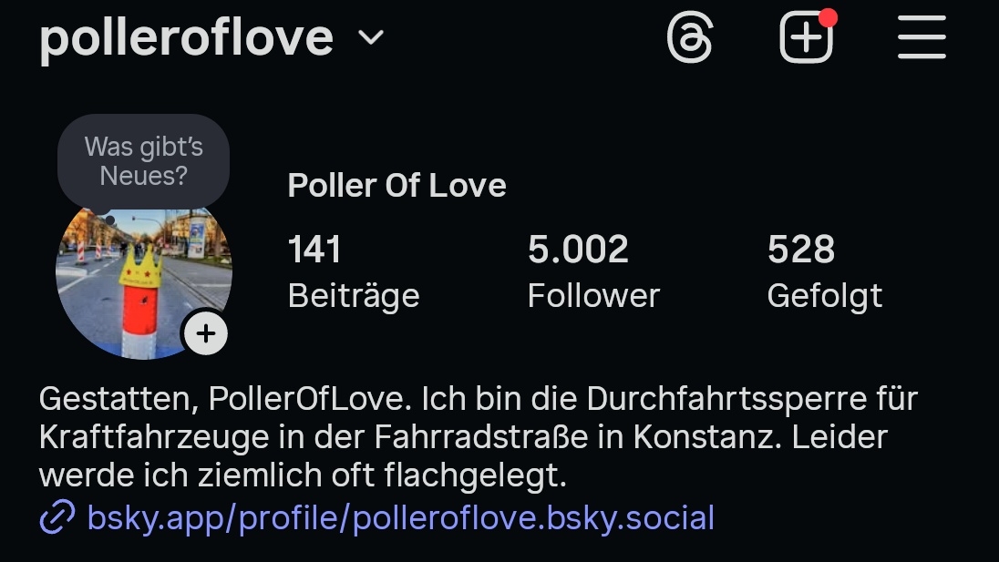Tap the Poller Of Love display name
The image size is (999, 562).
tap(397, 186)
